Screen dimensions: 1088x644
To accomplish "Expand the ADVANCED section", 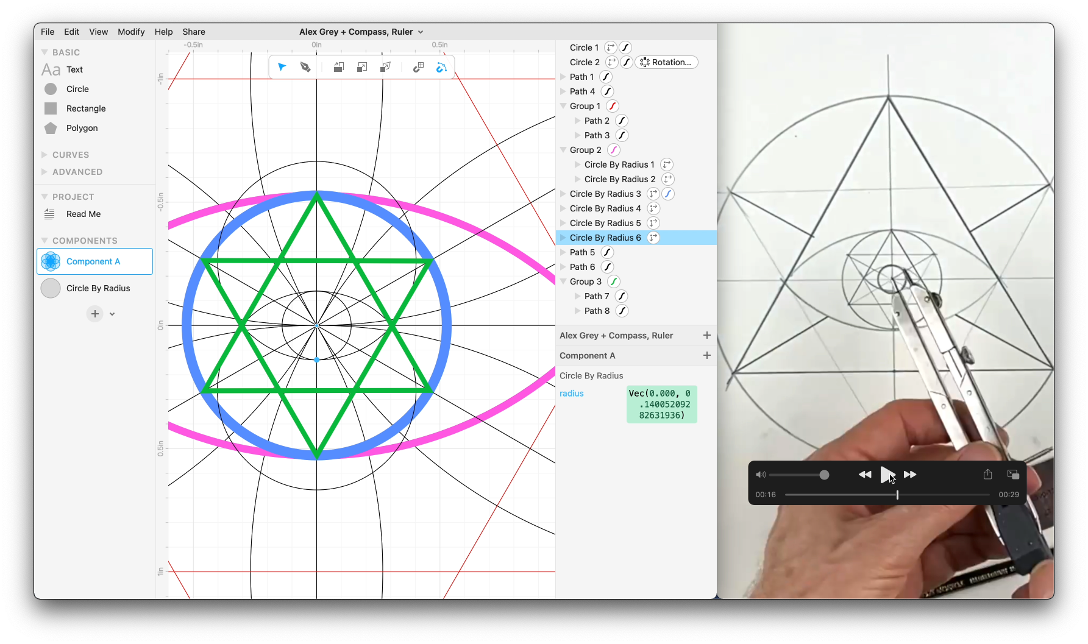I will click(x=44, y=172).
